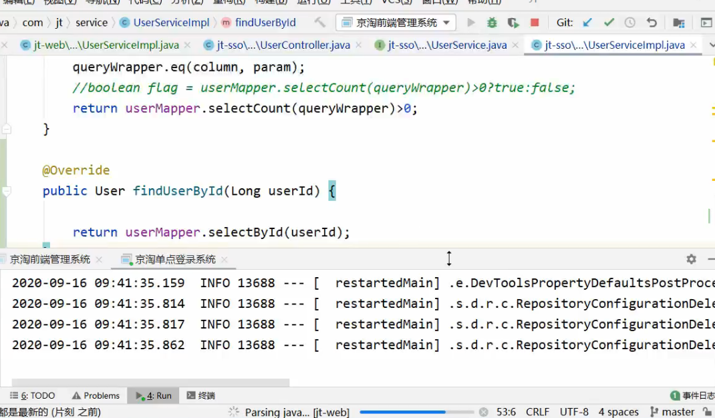Toggle the 4: Run tool window

(x=153, y=396)
